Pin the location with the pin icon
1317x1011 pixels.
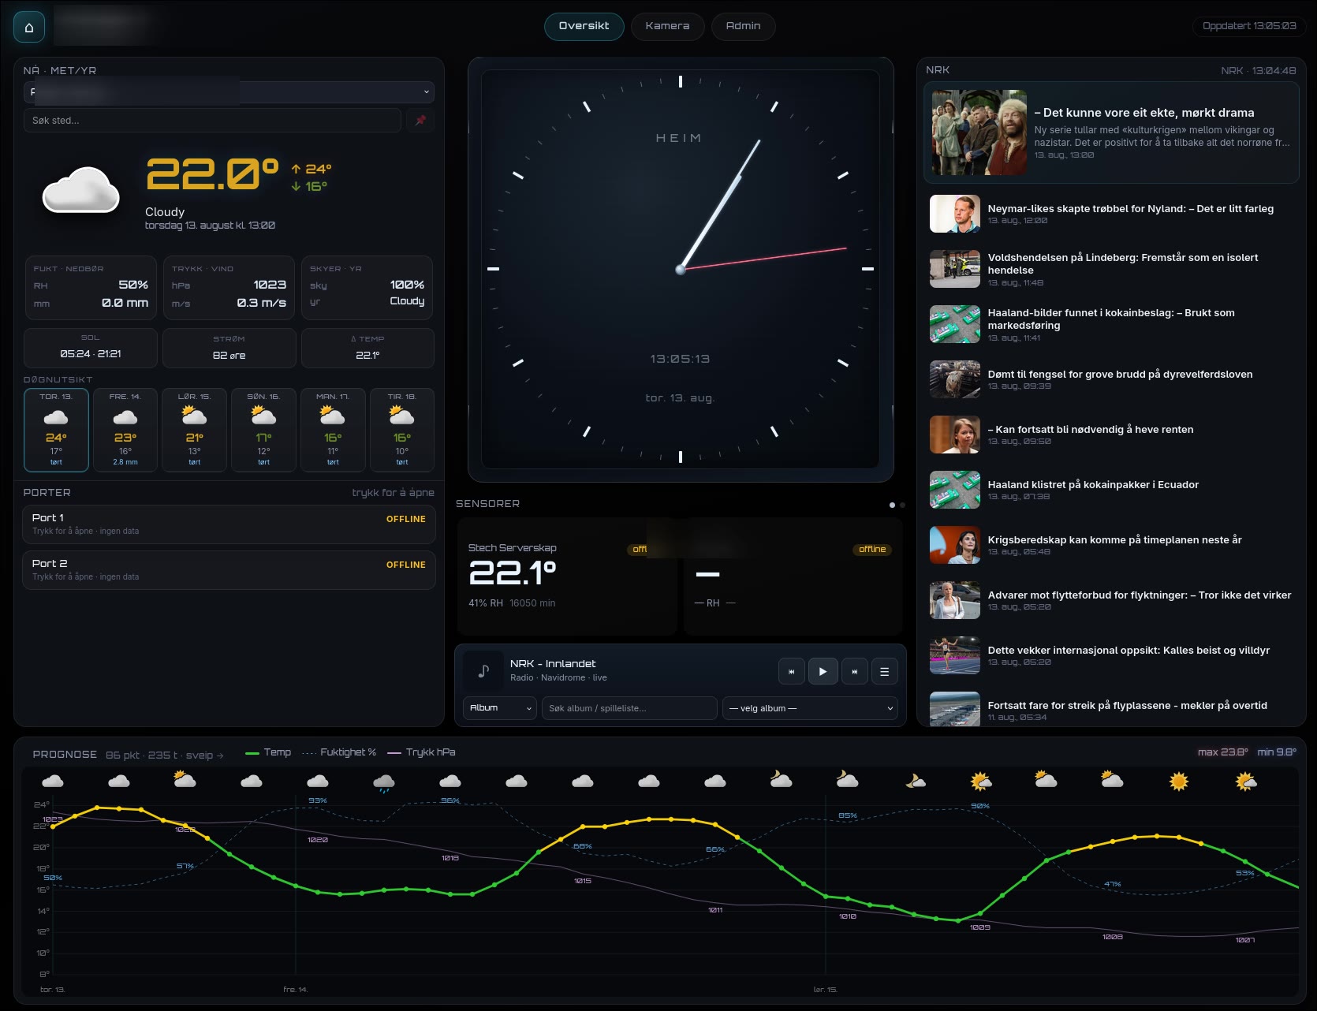point(420,121)
